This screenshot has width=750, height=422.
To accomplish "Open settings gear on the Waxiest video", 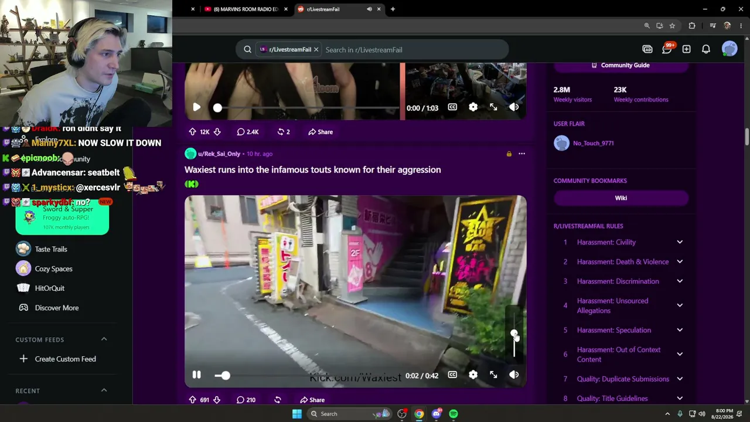I will [473, 375].
